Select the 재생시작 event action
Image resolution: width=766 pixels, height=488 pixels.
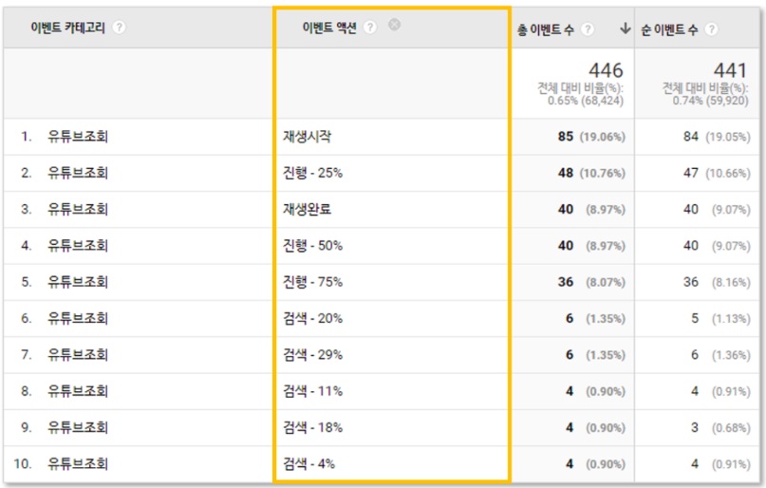(307, 137)
